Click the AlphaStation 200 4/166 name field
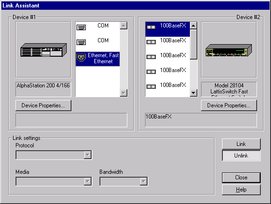 coord(43,89)
